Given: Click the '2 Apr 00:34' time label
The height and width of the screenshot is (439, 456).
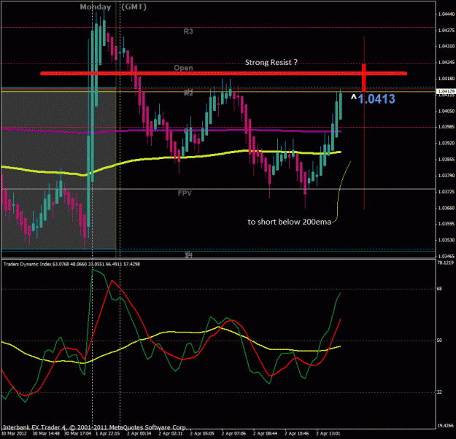Looking at the screenshot, I should tap(139, 433).
